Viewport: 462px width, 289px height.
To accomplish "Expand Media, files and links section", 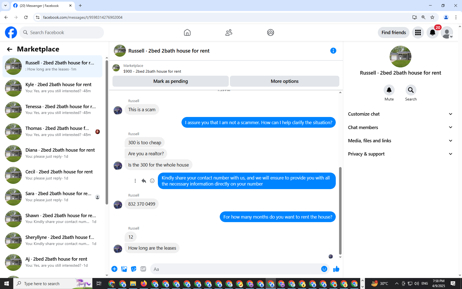I will (x=400, y=141).
